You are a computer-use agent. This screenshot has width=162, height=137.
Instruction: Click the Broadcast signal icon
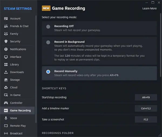pos(6,134)
